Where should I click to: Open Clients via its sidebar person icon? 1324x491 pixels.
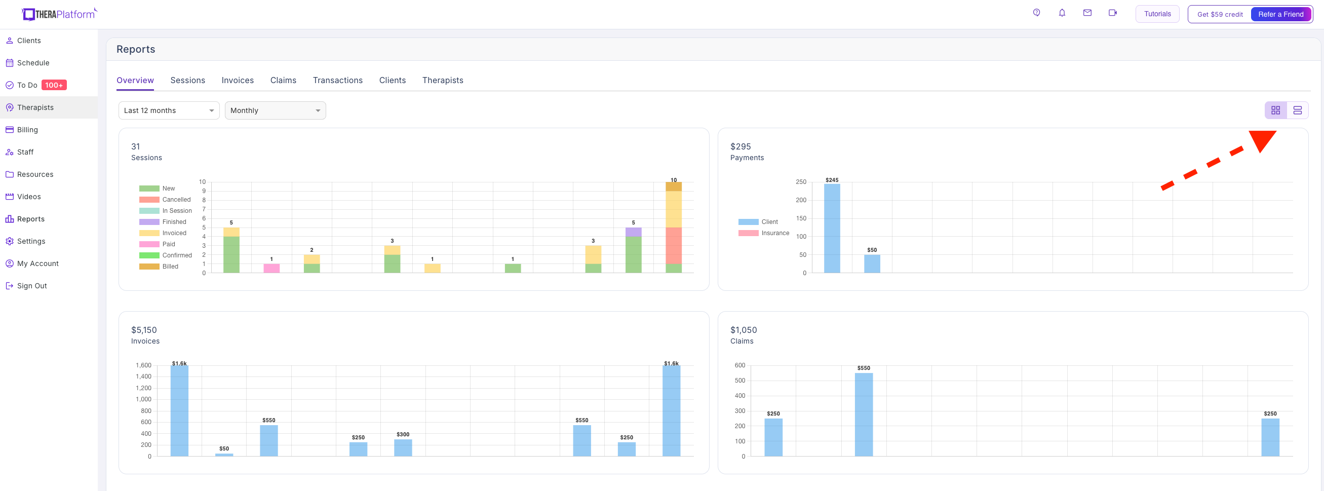coord(9,41)
